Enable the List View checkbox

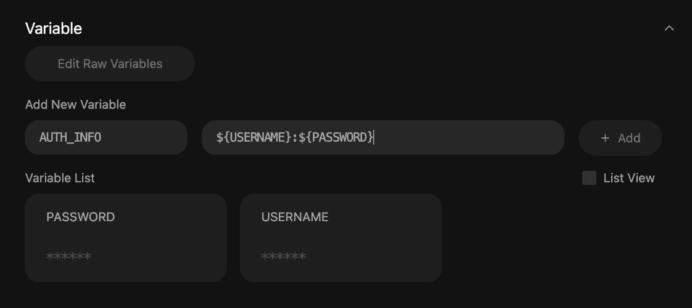click(589, 178)
